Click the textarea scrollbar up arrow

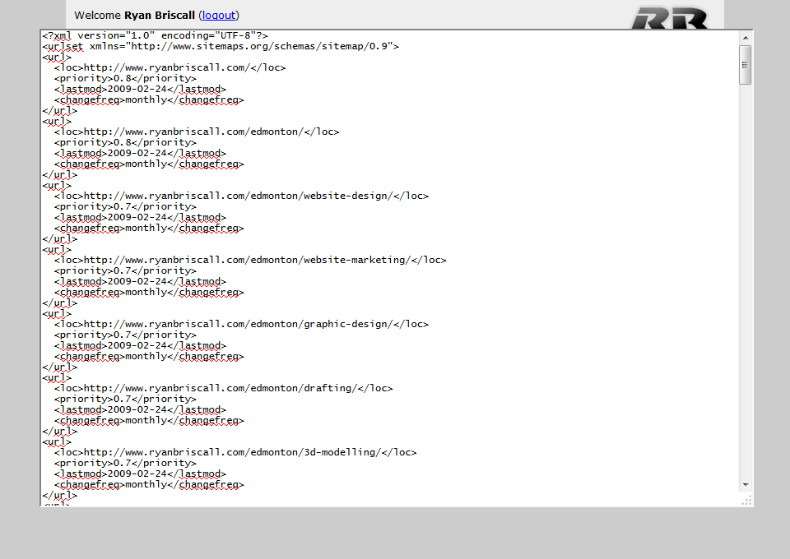(x=746, y=38)
